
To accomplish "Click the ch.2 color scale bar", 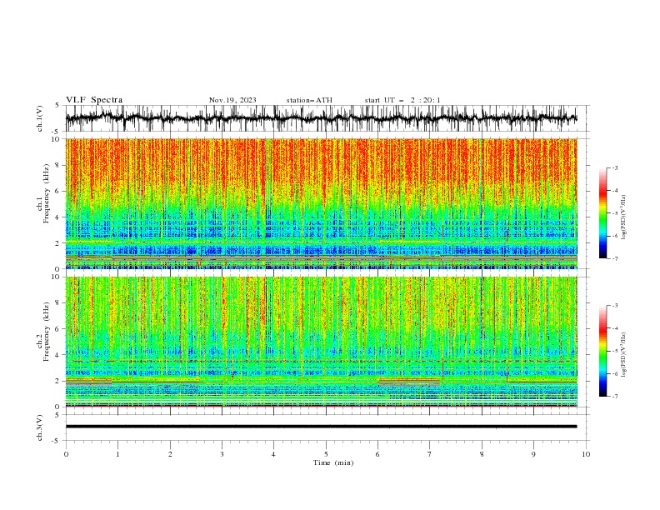I will coord(602,351).
